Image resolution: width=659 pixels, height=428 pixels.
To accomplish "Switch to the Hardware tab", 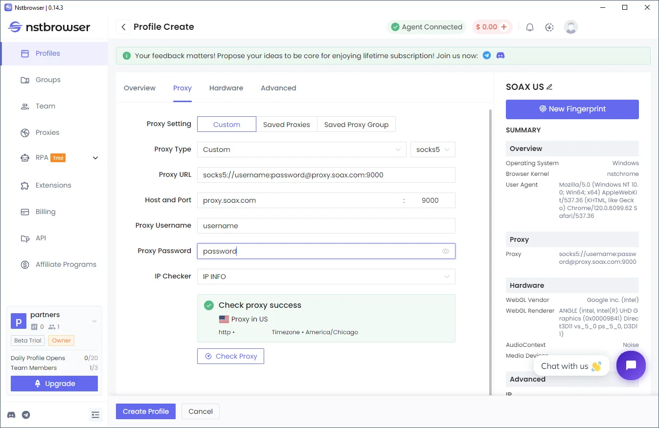I will pos(226,88).
